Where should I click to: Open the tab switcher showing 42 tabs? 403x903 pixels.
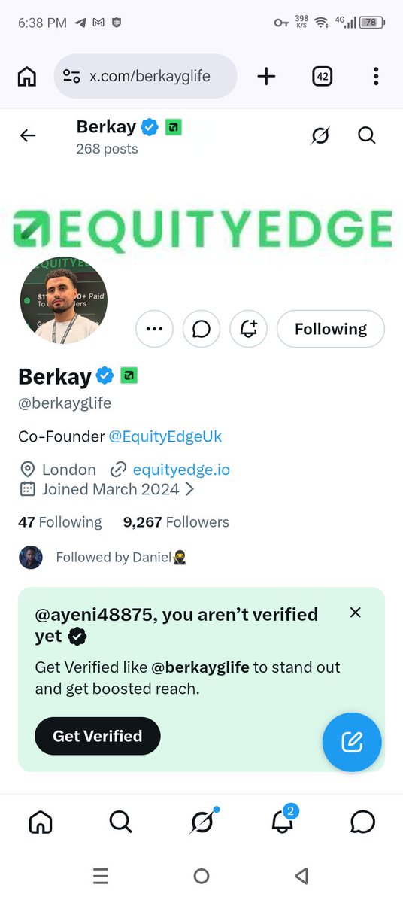click(x=323, y=76)
